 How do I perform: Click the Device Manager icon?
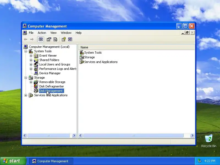(x=36, y=73)
